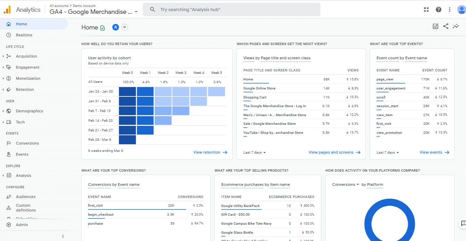Open Last 7 days dropdown in events card
The image size is (466, 241).
(x=388, y=153)
